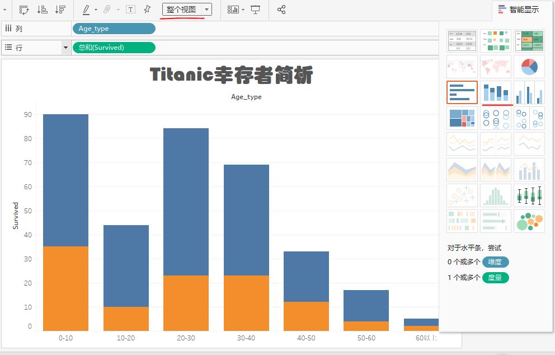Image resolution: width=555 pixels, height=355 pixels.
Task: Open highlight pen dropdown arrow
Action: (x=96, y=10)
